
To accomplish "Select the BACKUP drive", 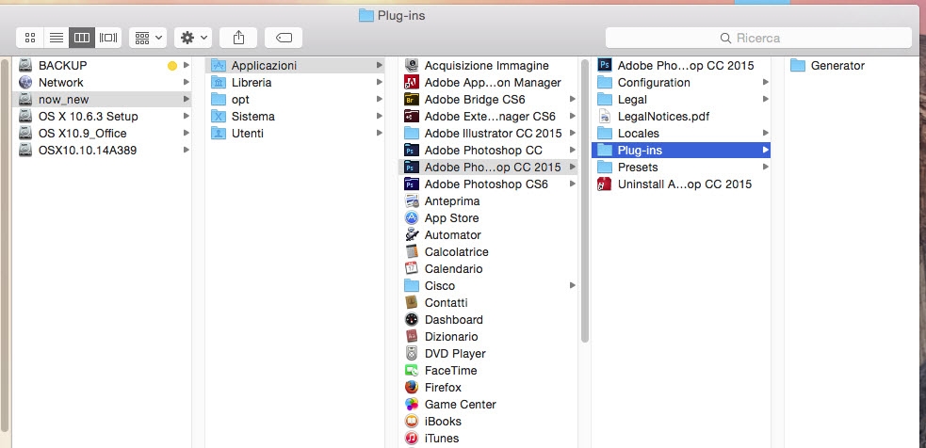I will click(x=62, y=66).
